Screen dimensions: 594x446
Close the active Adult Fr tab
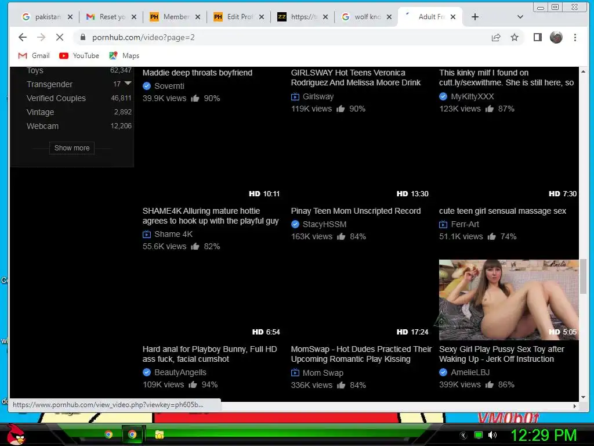(x=452, y=17)
